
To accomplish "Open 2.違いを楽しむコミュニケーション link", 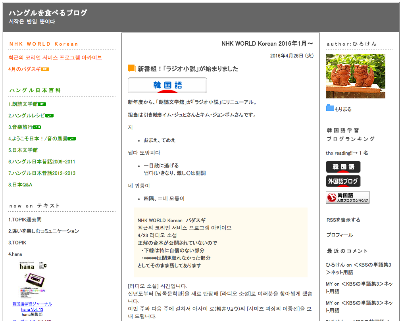I will 44,231.
